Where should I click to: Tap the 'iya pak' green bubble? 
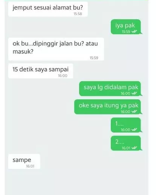(126, 27)
